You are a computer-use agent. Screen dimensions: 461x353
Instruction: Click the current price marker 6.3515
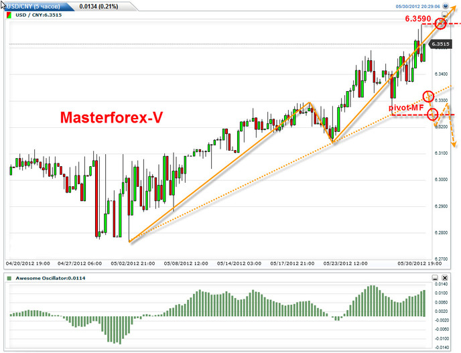click(440, 44)
